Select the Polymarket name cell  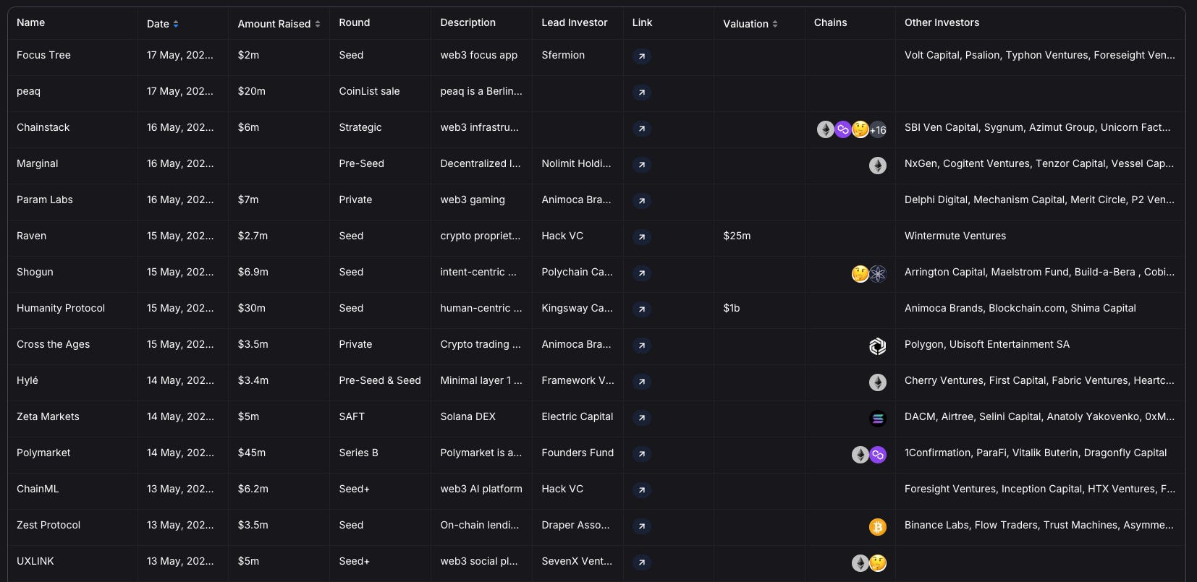point(72,453)
